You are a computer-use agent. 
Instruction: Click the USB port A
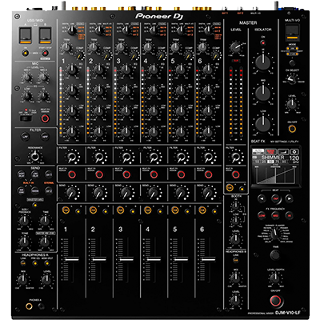coord(25,35)
